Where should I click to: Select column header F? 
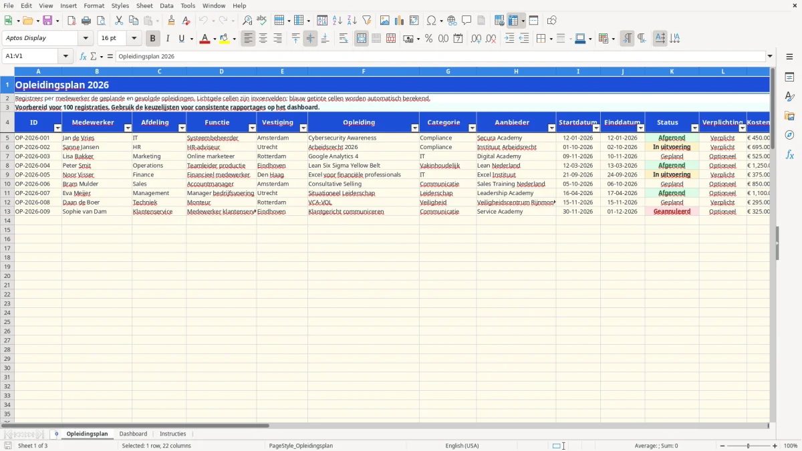tap(364, 71)
